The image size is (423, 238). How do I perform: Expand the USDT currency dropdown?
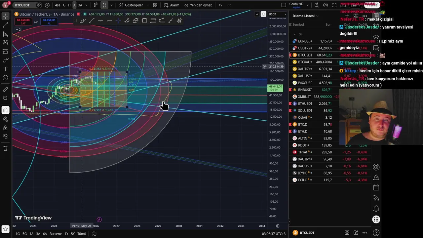[278, 14]
